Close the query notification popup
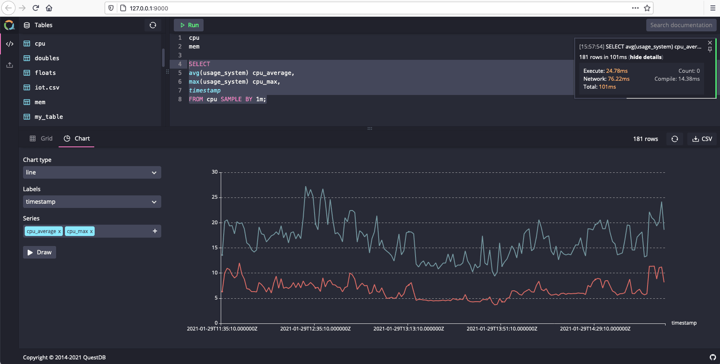Image resolution: width=720 pixels, height=364 pixels. 710,43
